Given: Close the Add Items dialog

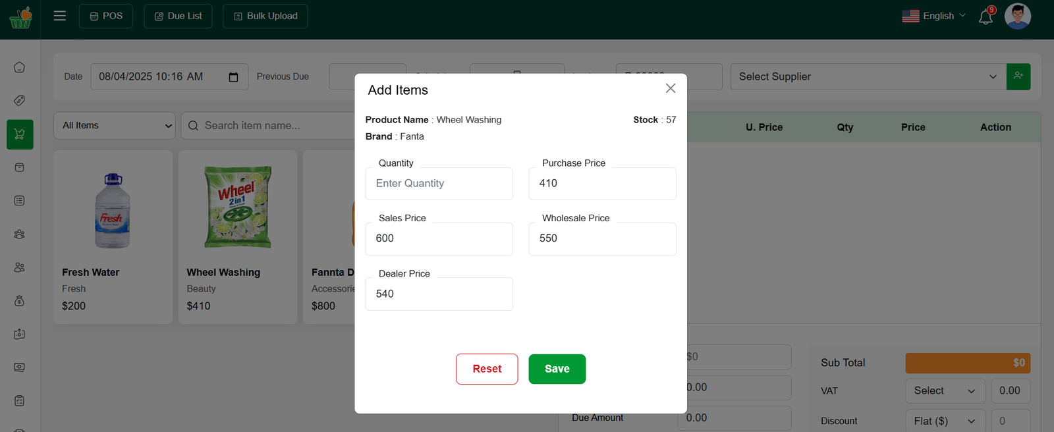Looking at the screenshot, I should 671,88.
